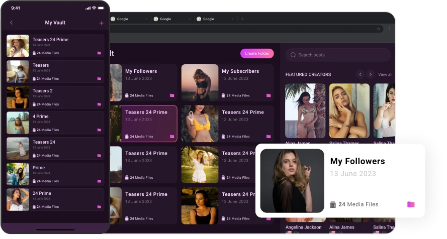Screen dimensions: 447x239
Task: Check the phone Wi-Fi status icon
Action: pos(94,8)
